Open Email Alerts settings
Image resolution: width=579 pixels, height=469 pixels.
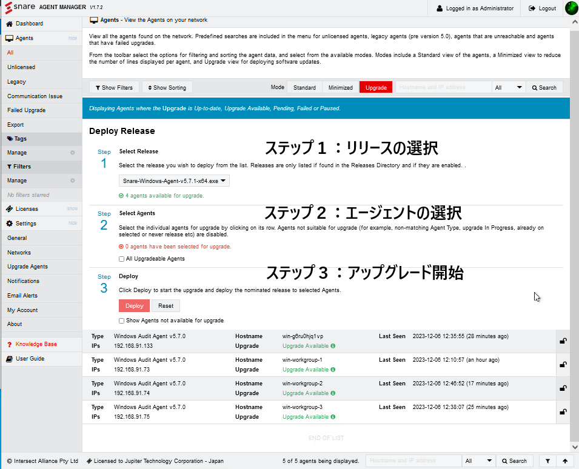tap(22, 296)
